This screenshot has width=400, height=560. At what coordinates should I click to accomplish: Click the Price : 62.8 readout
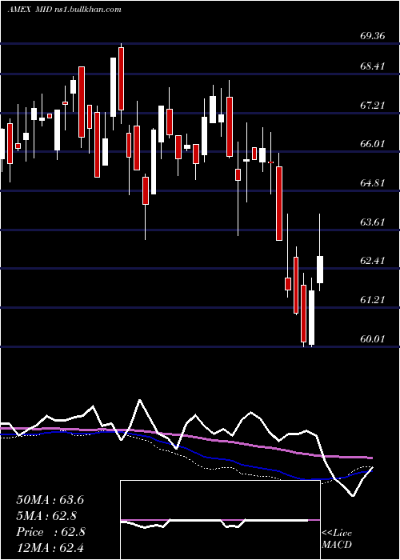(x=50, y=532)
